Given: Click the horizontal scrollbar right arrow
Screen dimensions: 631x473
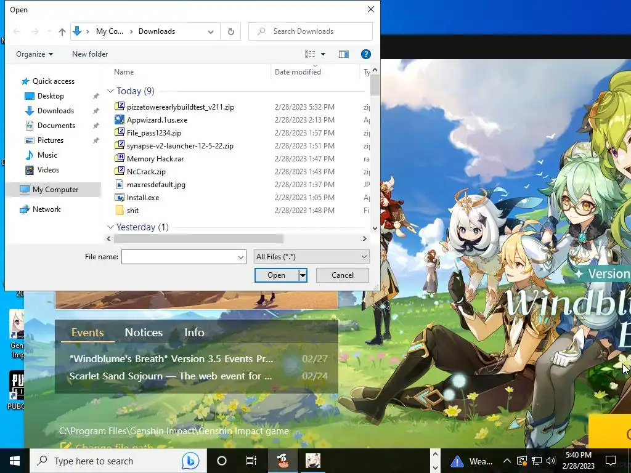Looking at the screenshot, I should pos(364,238).
